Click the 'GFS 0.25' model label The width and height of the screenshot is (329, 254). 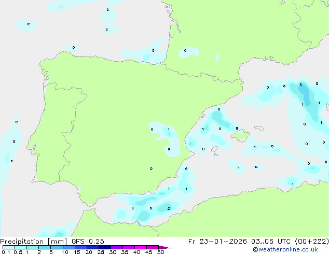[88, 242]
